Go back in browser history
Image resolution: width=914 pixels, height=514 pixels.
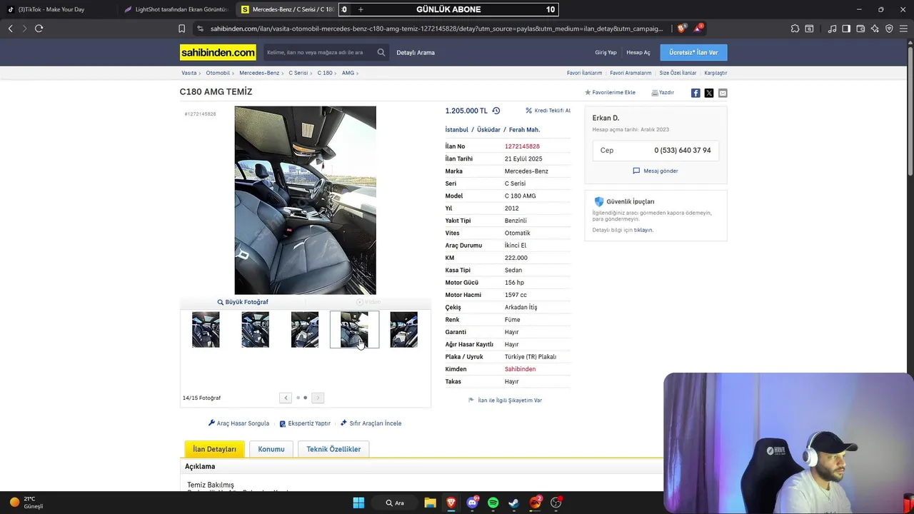10,29
